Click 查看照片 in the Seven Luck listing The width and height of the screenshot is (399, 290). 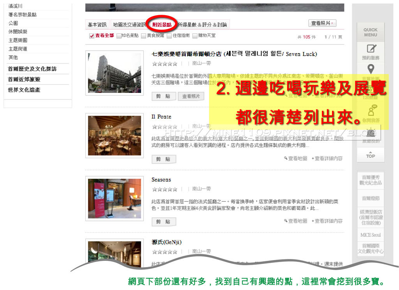(191, 96)
